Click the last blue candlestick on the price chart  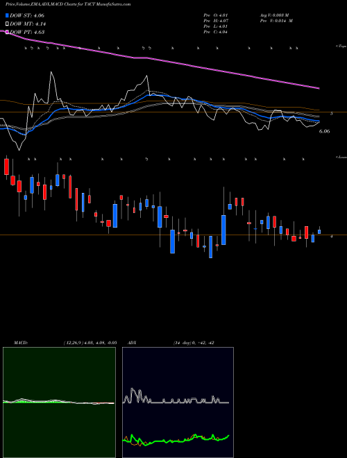319,230
